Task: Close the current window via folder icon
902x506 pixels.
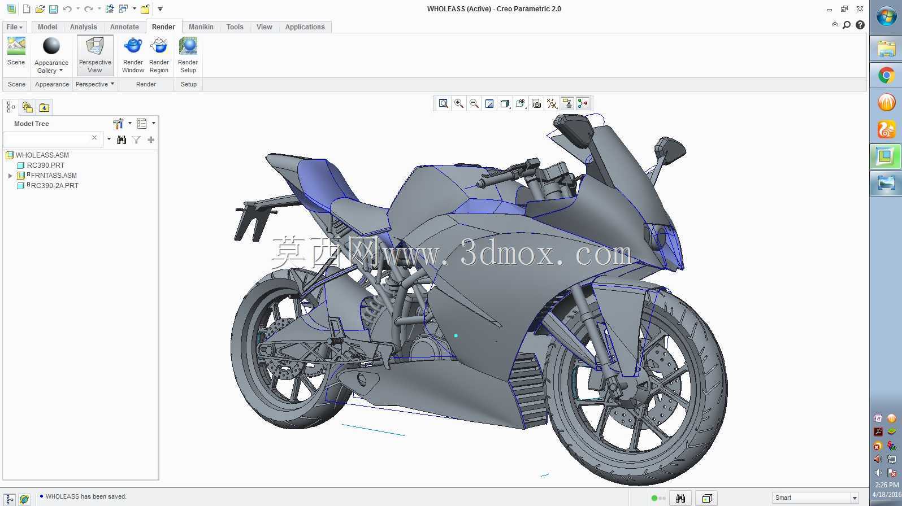Action: tap(145, 9)
